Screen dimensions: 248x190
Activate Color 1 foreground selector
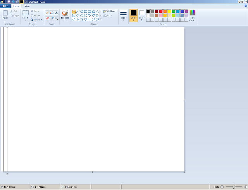coord(134,15)
